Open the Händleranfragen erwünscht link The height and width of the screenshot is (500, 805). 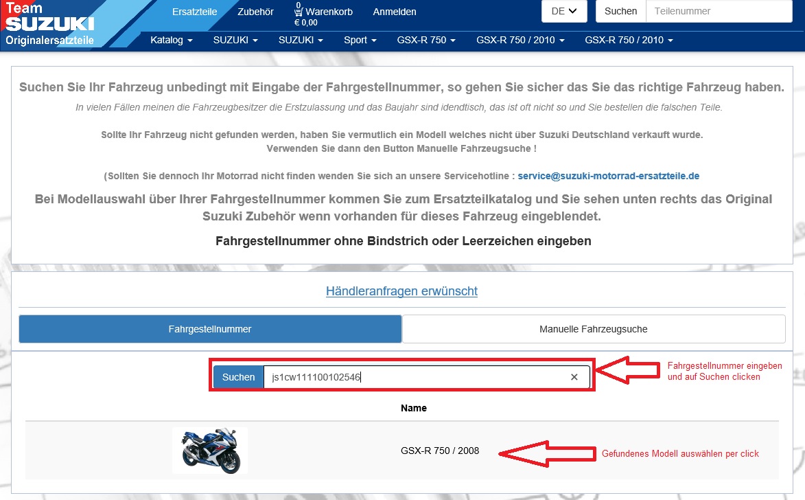pos(401,291)
